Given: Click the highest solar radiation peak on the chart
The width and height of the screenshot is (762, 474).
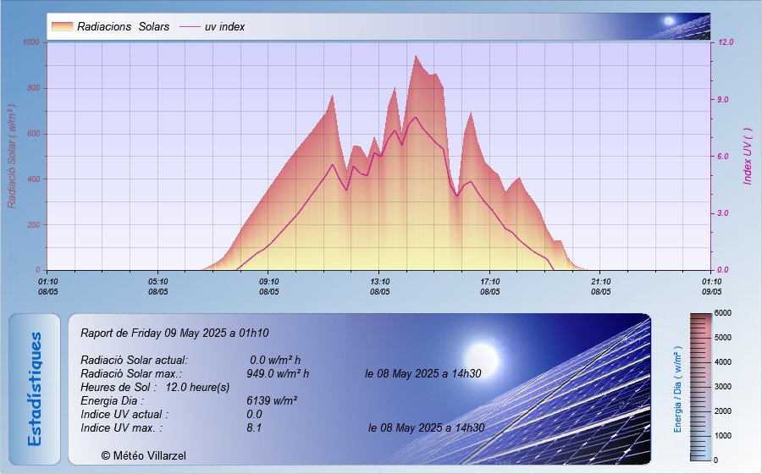Looking at the screenshot, I should [416, 56].
